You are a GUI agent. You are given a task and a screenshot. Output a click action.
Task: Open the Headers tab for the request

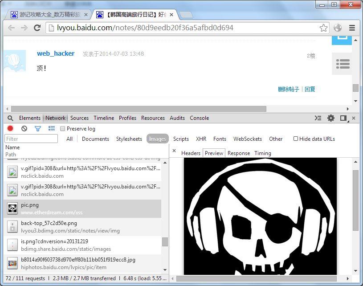tap(191, 153)
